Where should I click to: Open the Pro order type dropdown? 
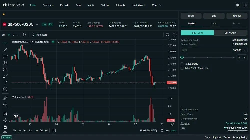coord(236,23)
